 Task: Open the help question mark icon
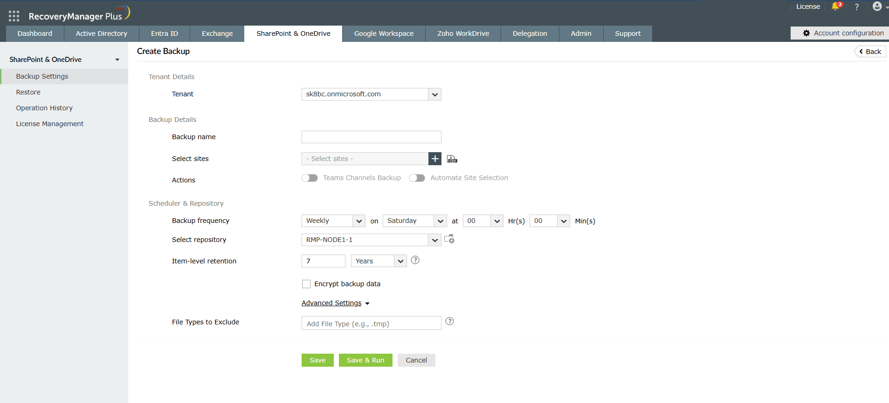[857, 7]
